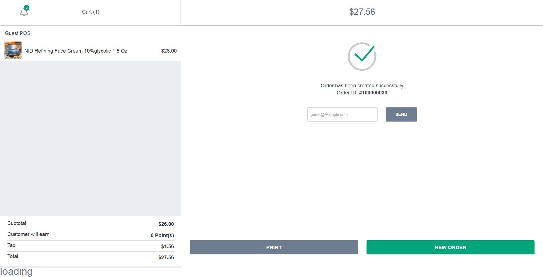Click the loading text at bottom
Viewport: 543px width, 277px height.
[x=16, y=271]
